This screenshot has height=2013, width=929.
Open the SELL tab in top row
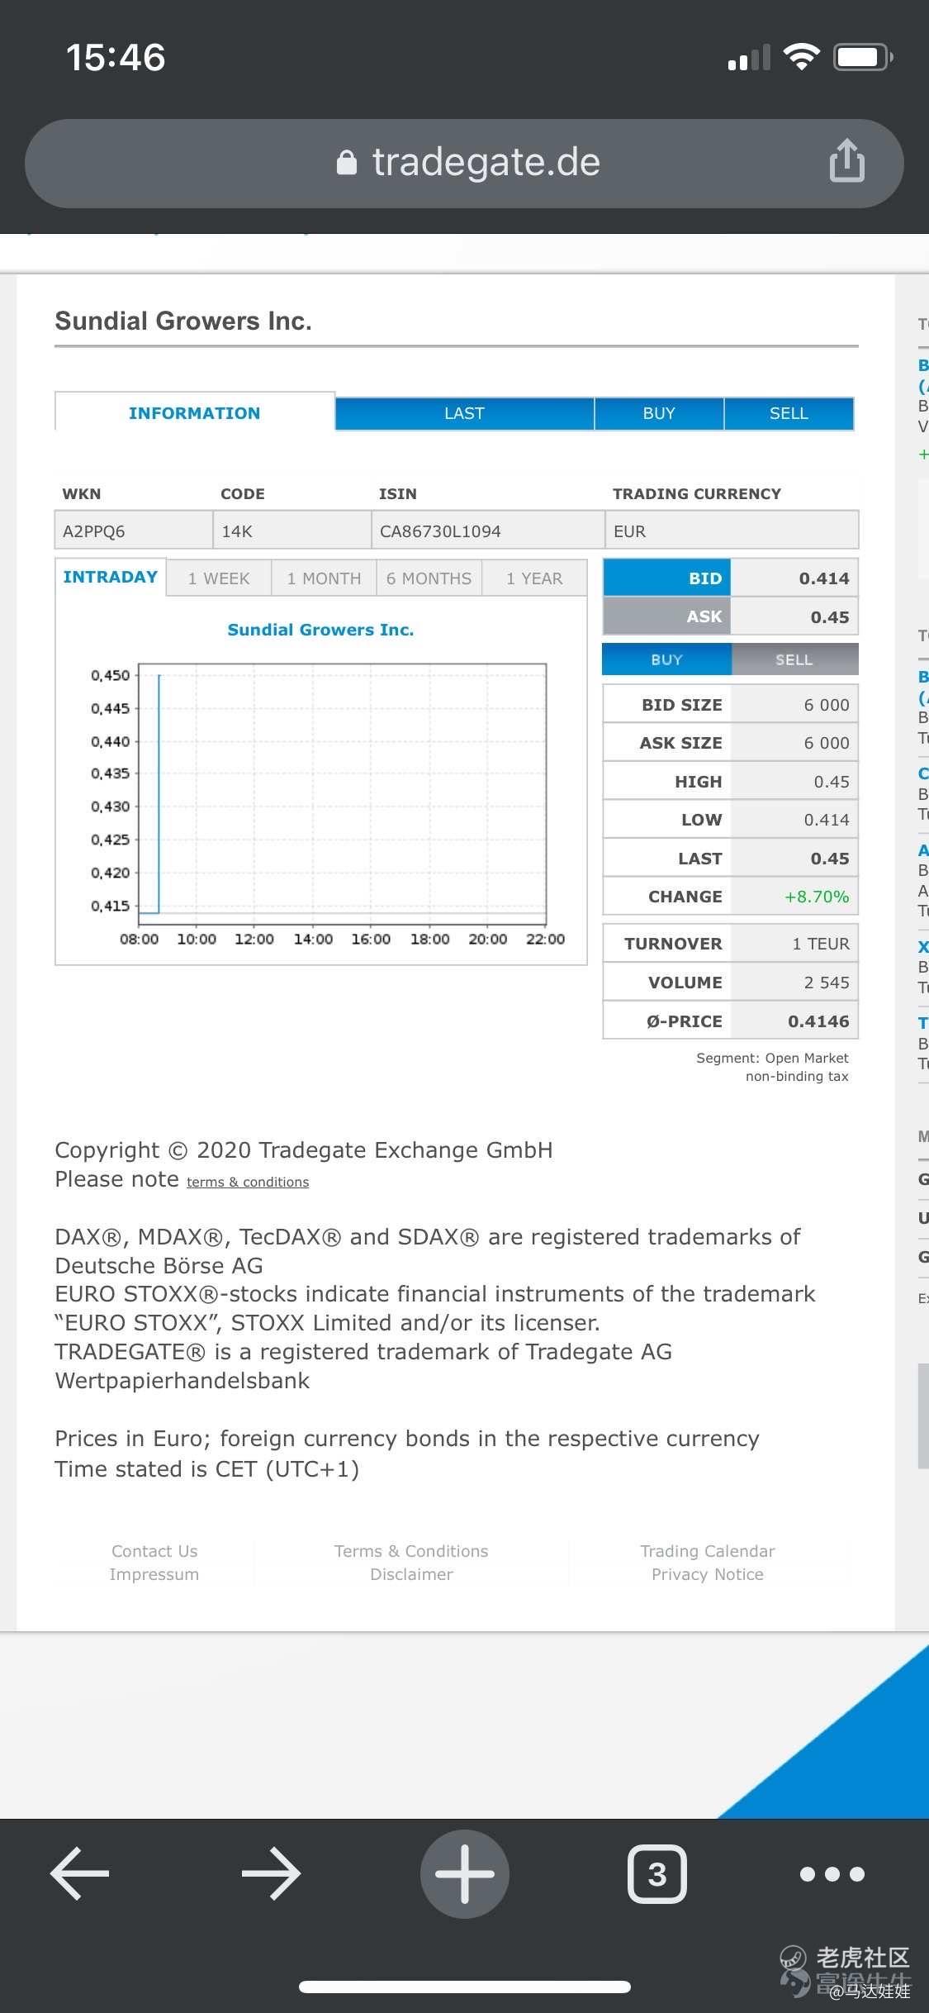789,413
